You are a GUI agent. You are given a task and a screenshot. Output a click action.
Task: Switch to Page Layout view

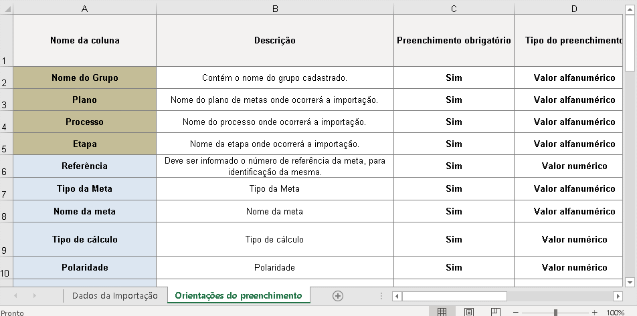[468, 312]
